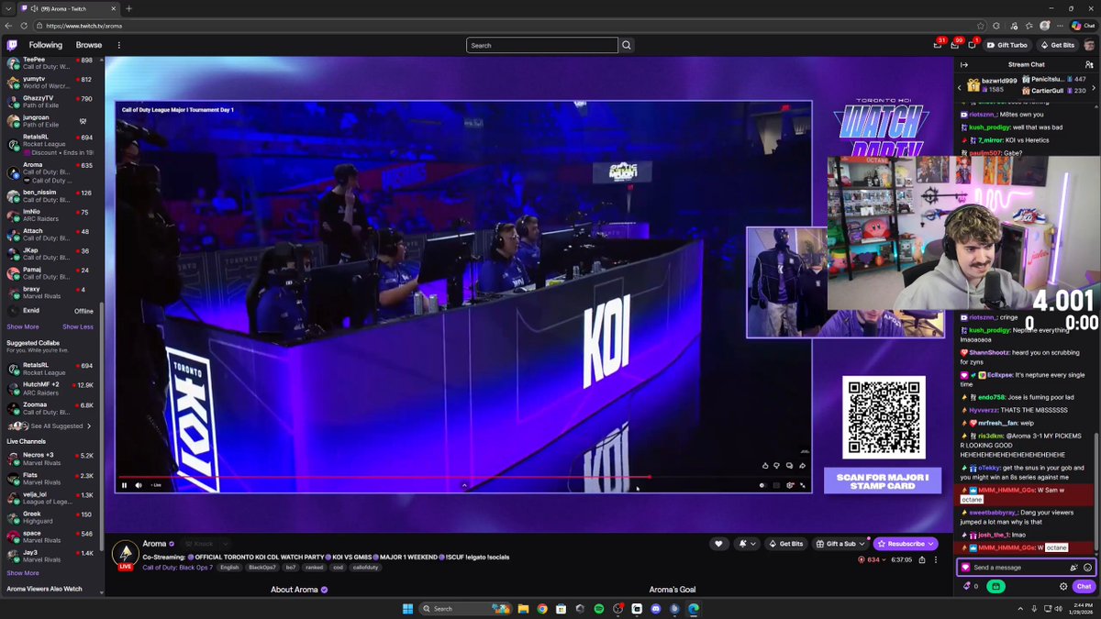Open Prime loot crown with 31 badge
The width and height of the screenshot is (1101, 619).
click(938, 45)
